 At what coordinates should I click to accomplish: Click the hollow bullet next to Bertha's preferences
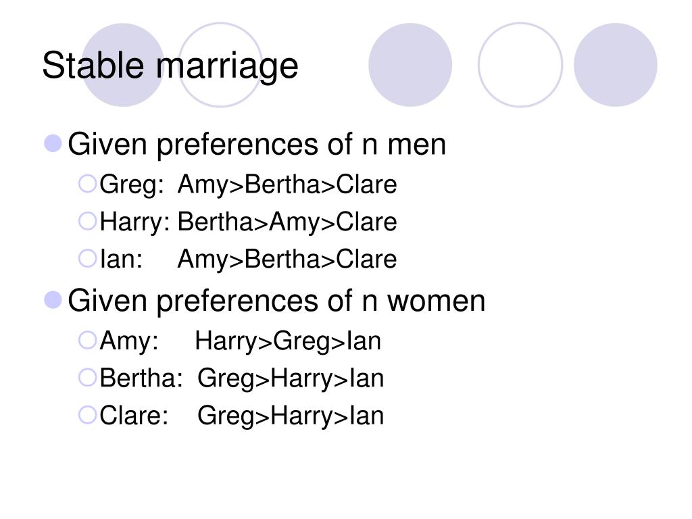coord(87,378)
